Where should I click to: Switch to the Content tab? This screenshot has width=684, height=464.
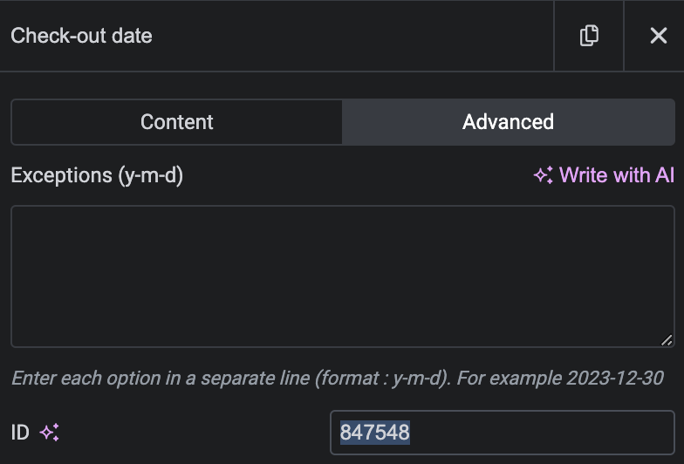click(x=176, y=122)
